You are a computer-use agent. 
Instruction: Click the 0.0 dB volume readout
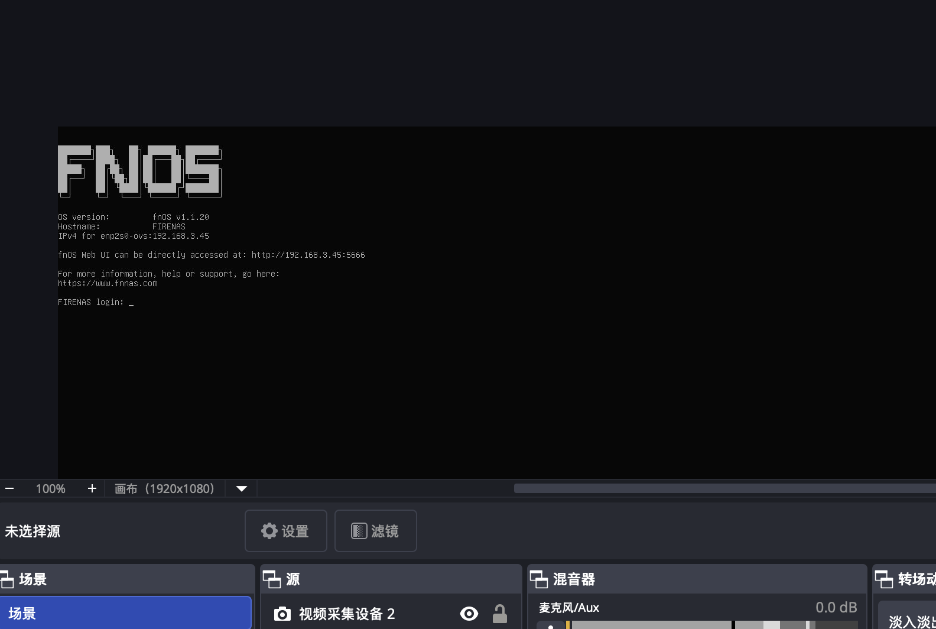(836, 608)
